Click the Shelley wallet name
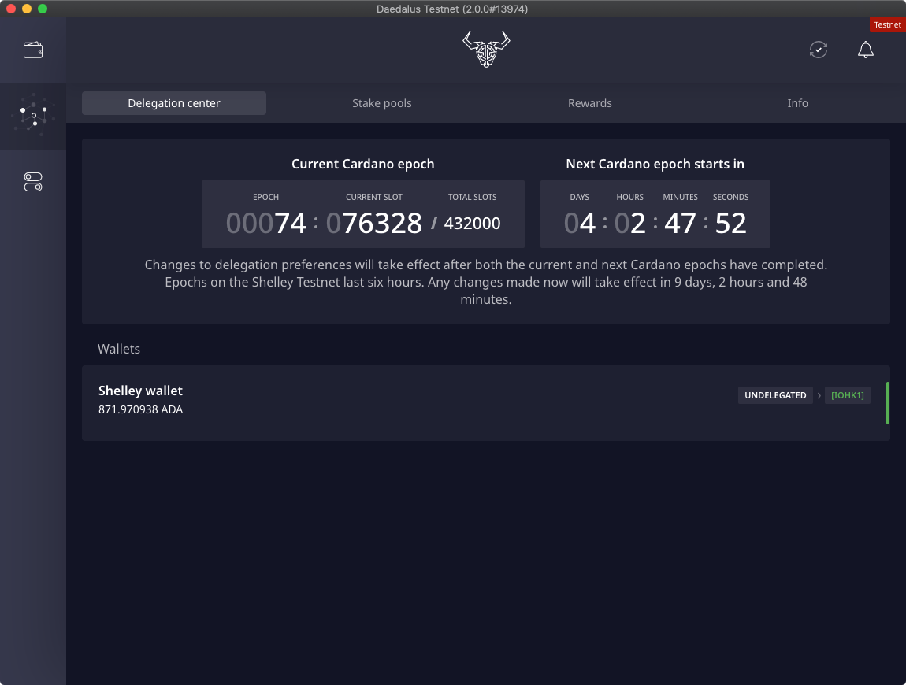This screenshot has width=906, height=685. [140, 391]
